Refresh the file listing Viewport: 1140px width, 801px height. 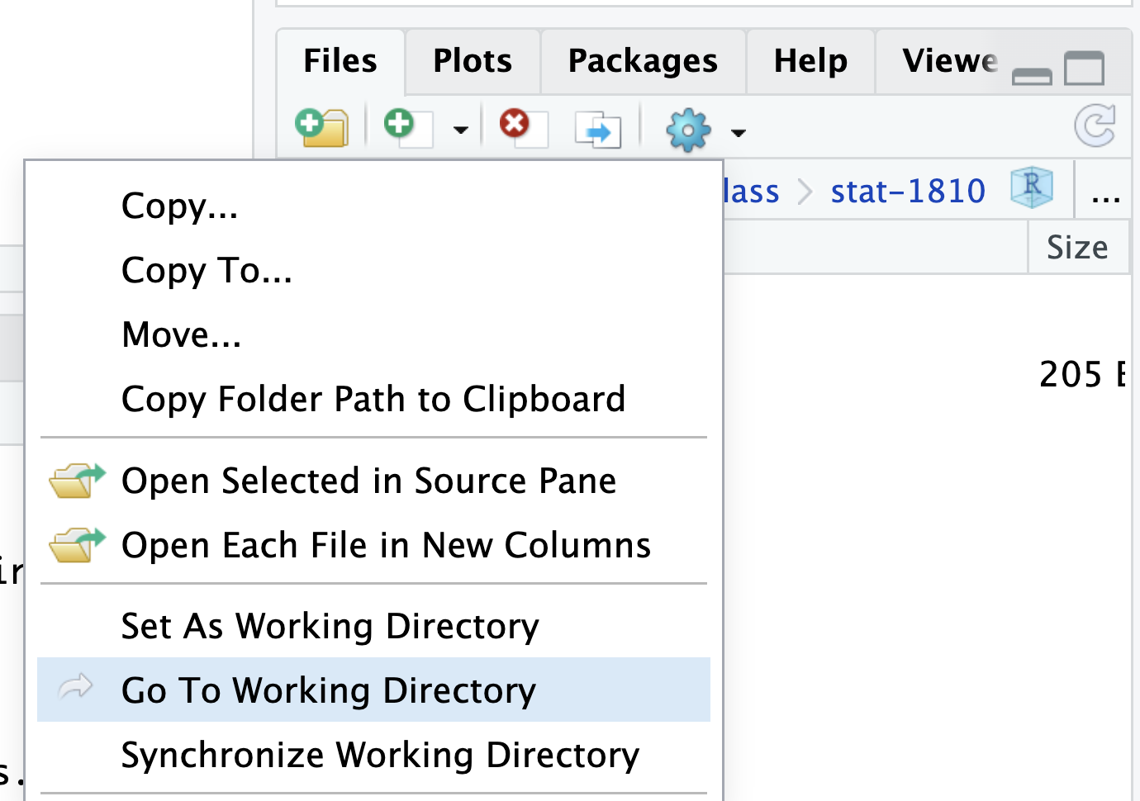1095,126
